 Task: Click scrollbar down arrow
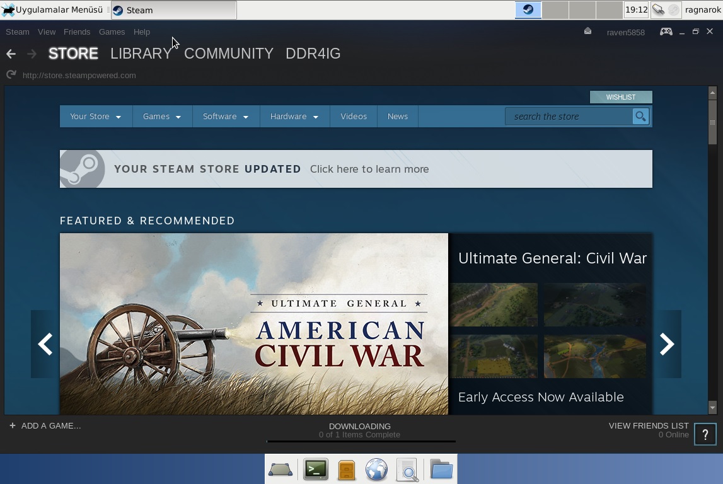pyautogui.click(x=712, y=408)
